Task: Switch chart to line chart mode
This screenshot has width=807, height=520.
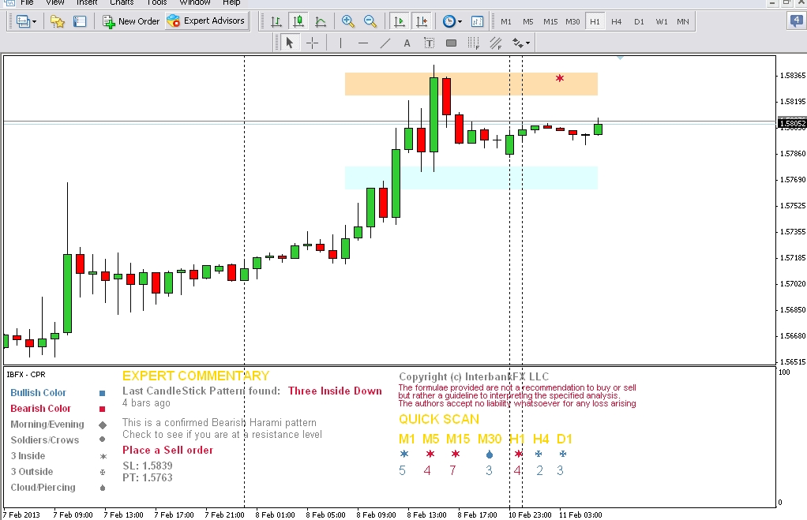Action: coord(320,21)
